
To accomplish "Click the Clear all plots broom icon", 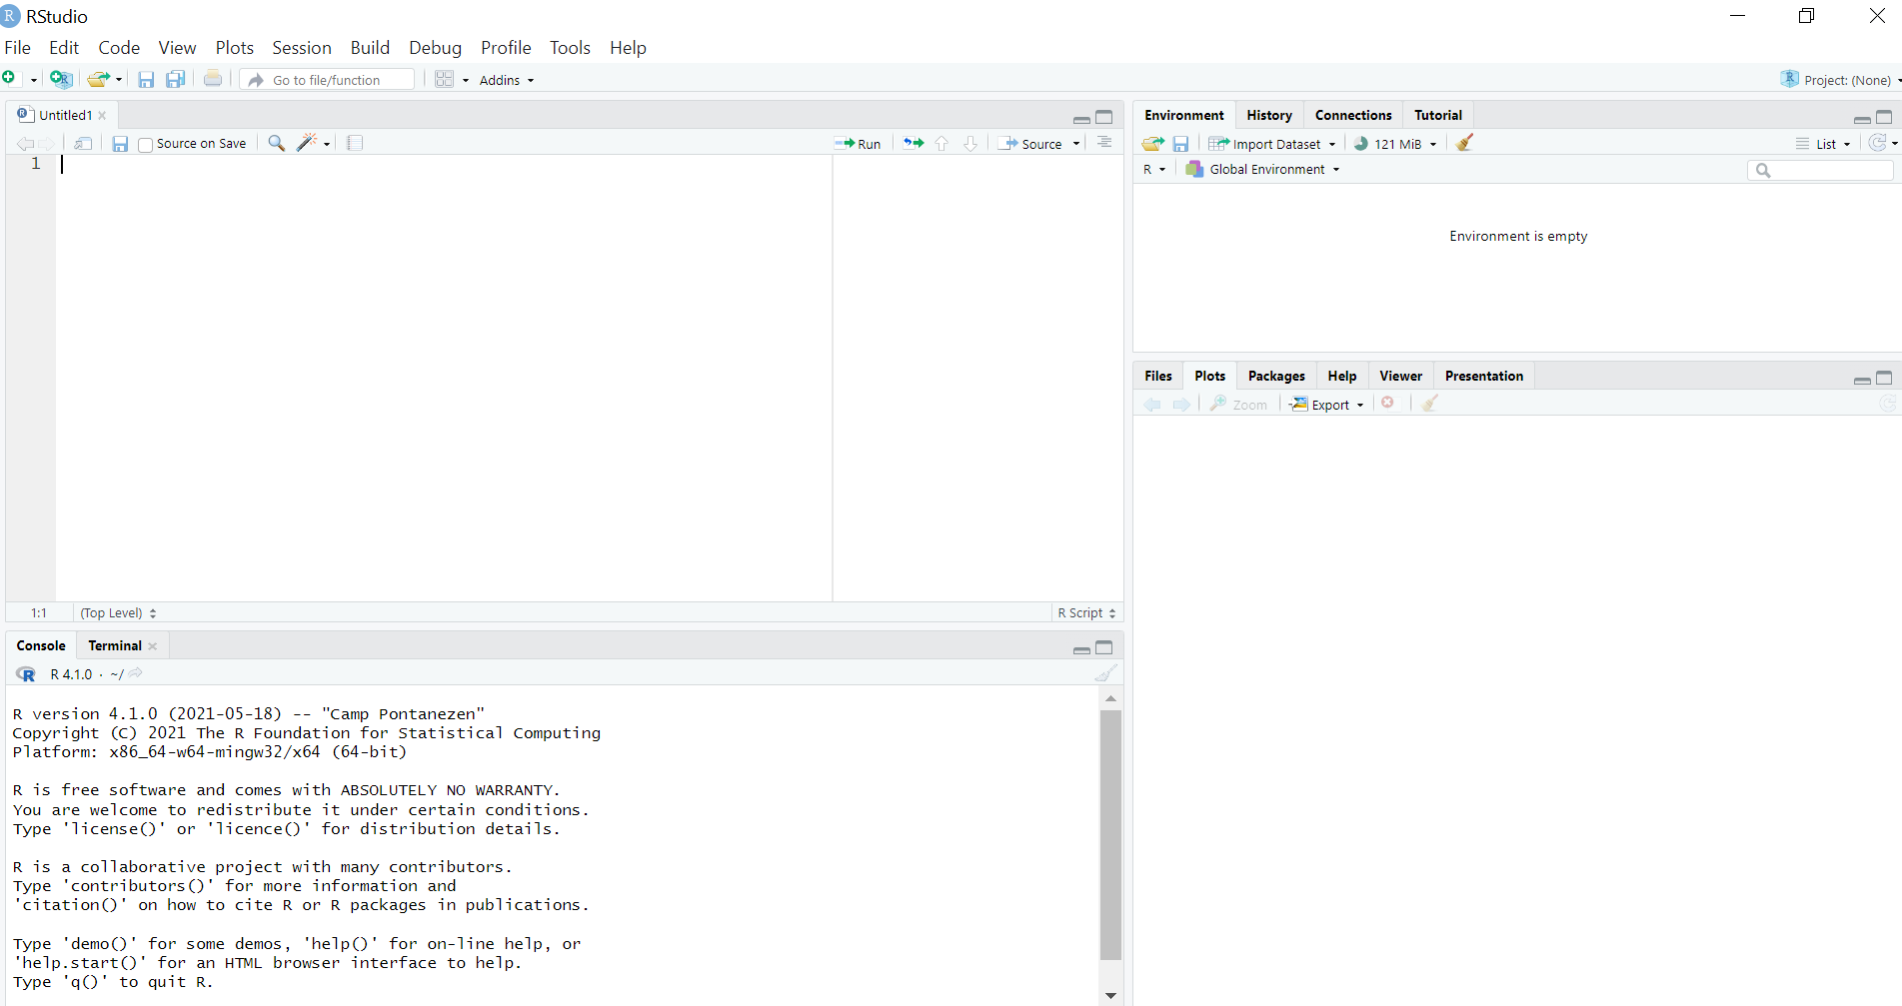I will point(1430,403).
